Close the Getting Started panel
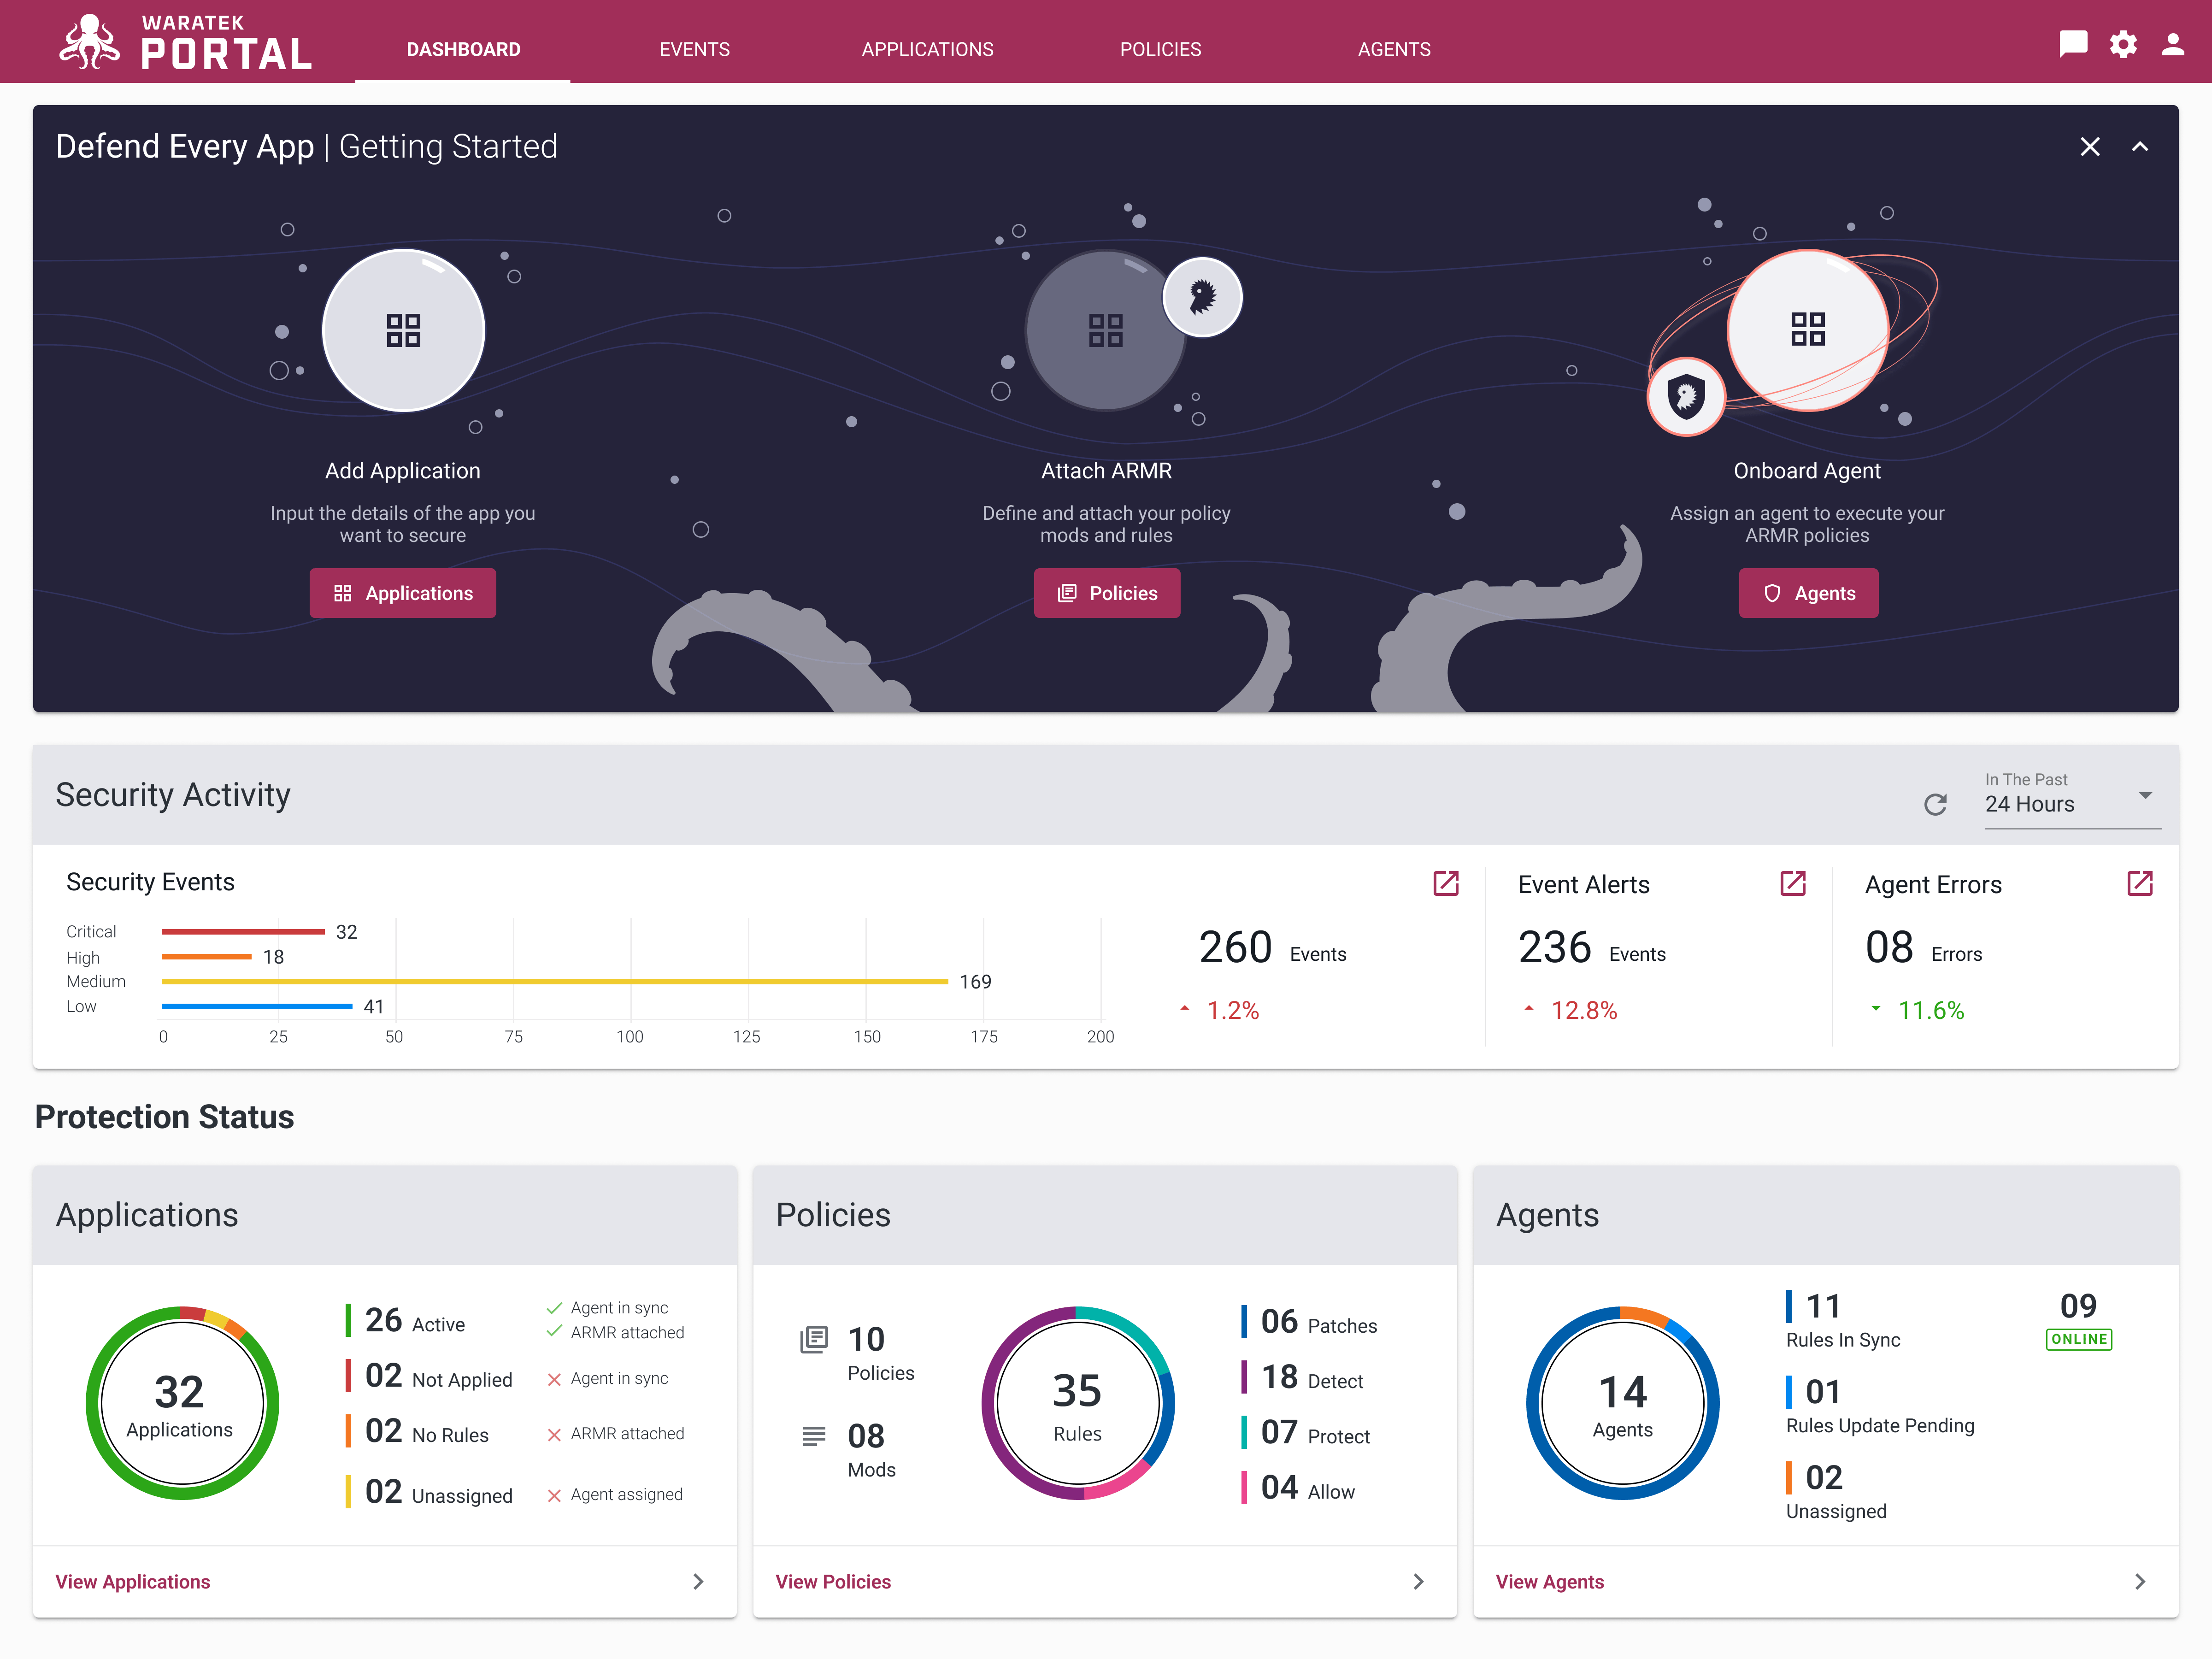 pyautogui.click(x=2089, y=147)
